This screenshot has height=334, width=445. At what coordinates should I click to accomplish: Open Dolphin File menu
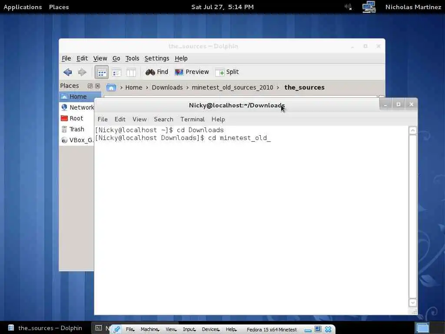pyautogui.click(x=66, y=59)
